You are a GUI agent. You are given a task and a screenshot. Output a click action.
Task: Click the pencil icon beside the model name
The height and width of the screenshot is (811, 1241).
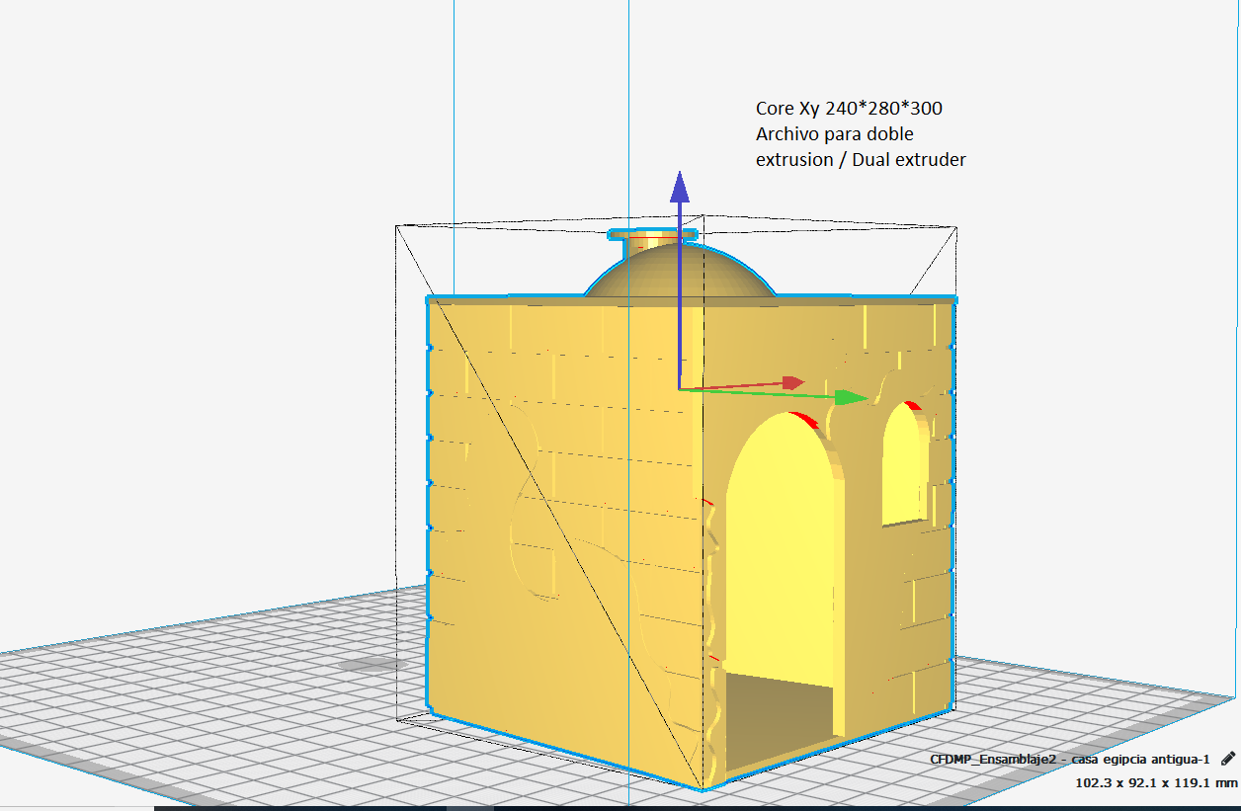(1227, 759)
